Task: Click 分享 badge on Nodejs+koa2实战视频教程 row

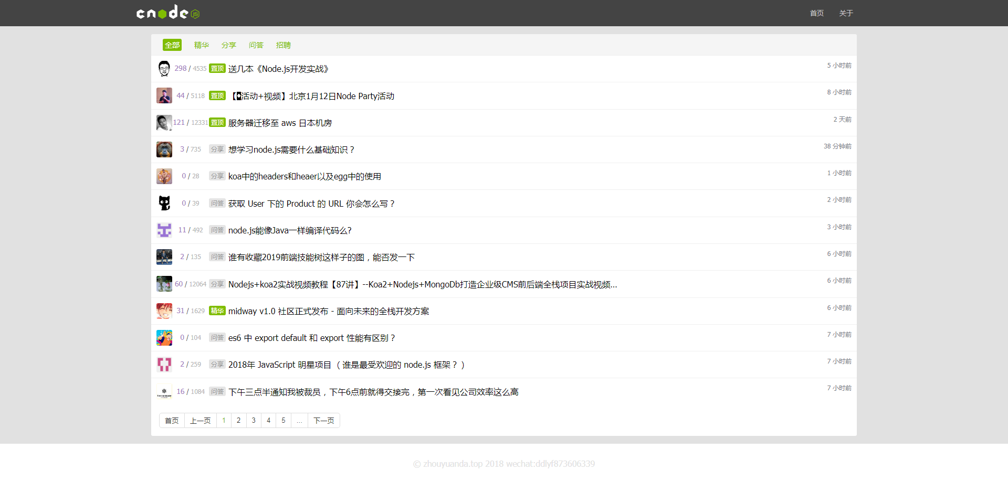Action: coord(217,284)
